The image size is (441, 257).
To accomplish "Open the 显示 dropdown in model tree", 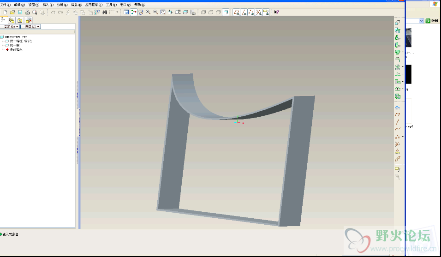I will click(x=10, y=26).
